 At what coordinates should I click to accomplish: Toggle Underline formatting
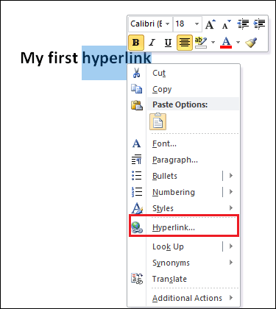coord(168,43)
